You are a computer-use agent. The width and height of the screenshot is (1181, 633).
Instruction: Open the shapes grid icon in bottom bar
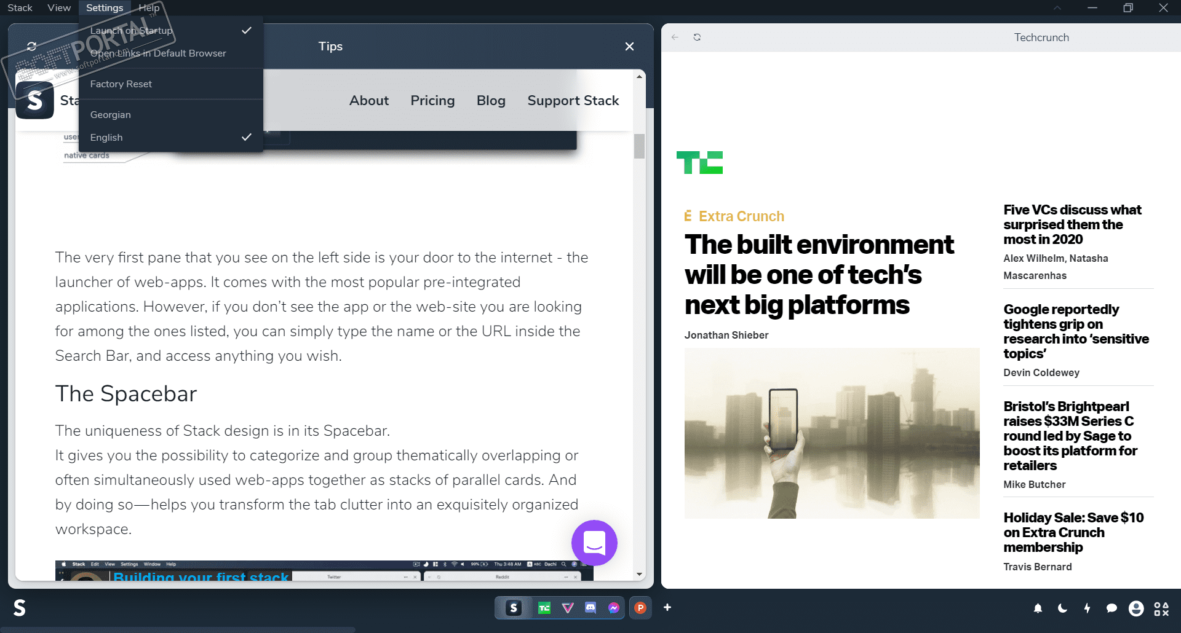pos(1161,608)
